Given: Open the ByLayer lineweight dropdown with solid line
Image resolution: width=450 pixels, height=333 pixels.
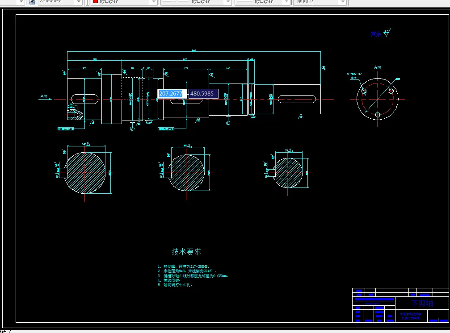Looking at the screenshot, I should [x=286, y=2].
